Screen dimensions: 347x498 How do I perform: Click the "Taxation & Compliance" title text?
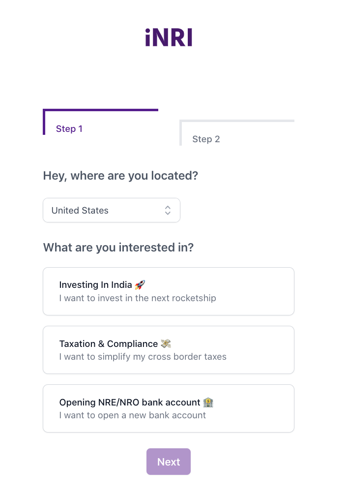click(x=108, y=344)
